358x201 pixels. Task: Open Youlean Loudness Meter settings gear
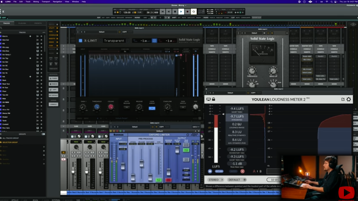(349, 99)
